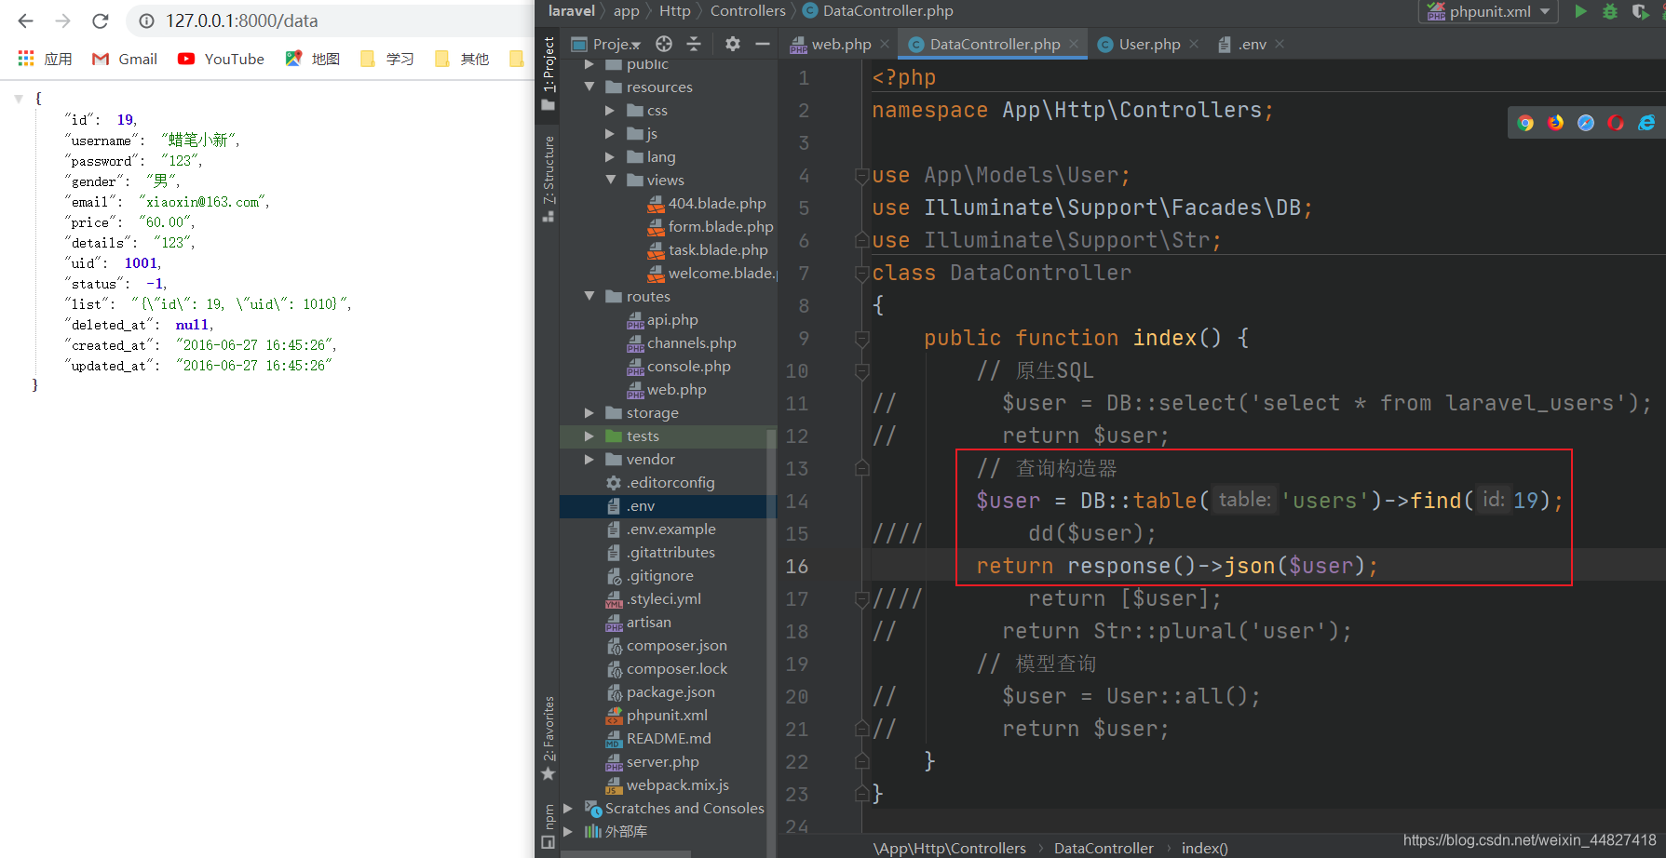
Task: Open the 其他 bookmarks folder
Action: (x=462, y=59)
